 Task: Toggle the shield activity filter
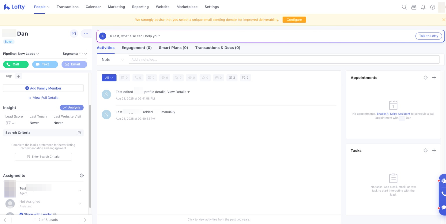245,78
